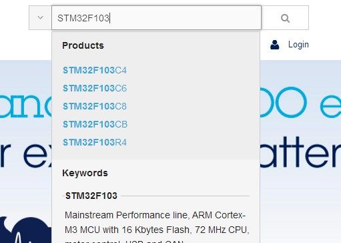
Task: Choose the STM32F103C6 suggestion
Action: coord(95,88)
